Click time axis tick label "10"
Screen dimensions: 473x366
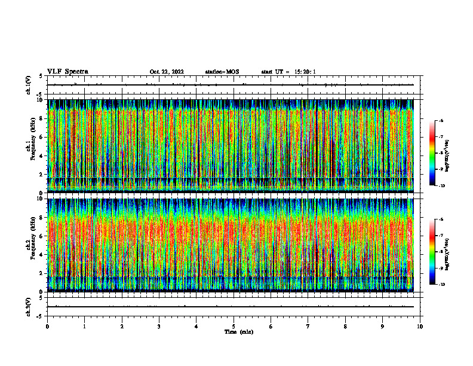coord(420,327)
